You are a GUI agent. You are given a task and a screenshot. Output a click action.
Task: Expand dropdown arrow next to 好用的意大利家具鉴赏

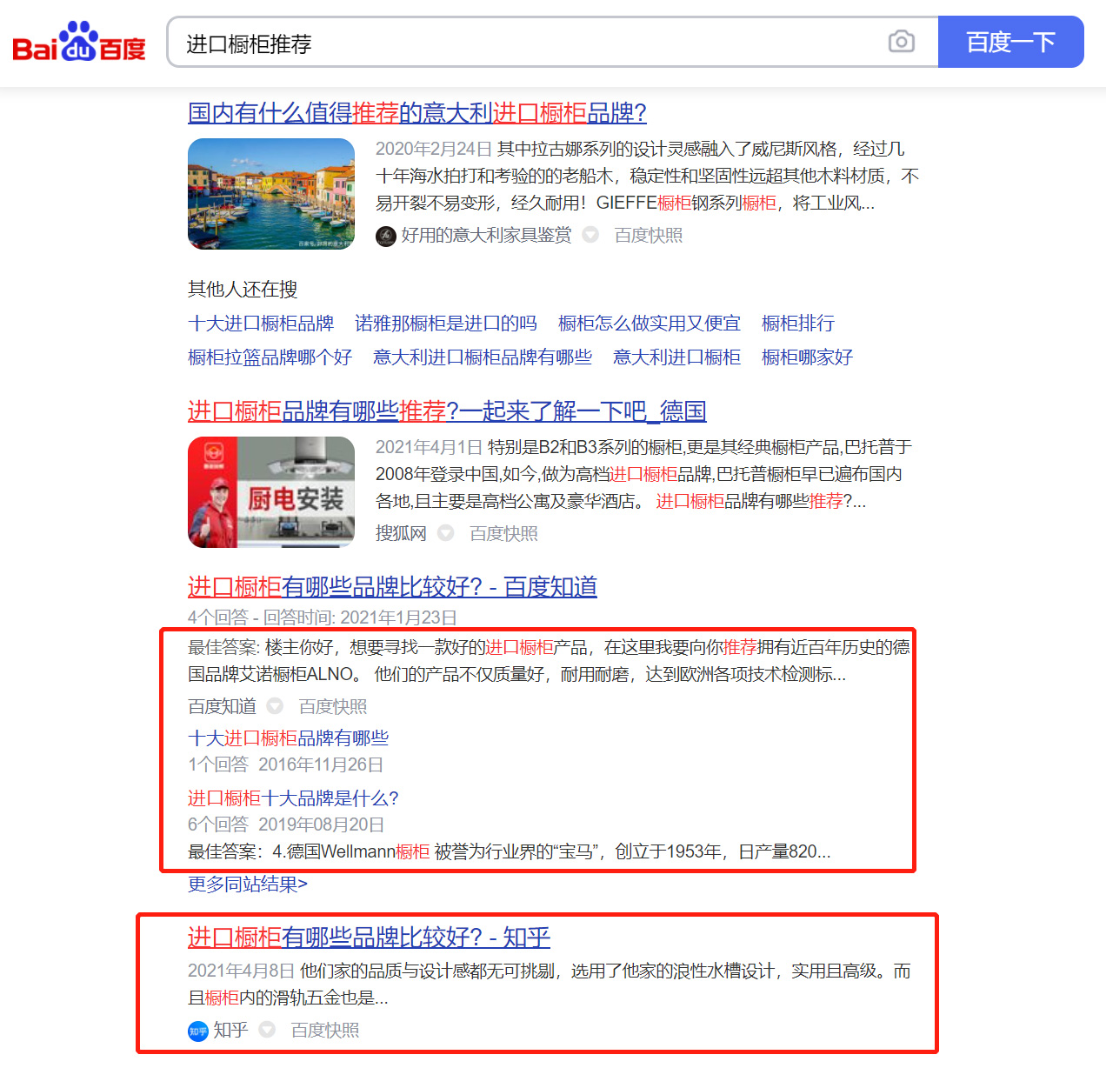590,235
